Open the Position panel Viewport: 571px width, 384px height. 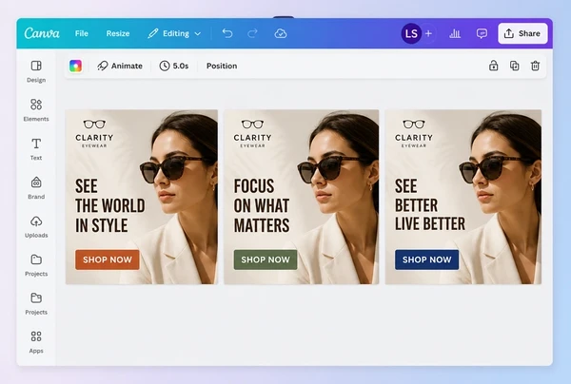coord(222,66)
